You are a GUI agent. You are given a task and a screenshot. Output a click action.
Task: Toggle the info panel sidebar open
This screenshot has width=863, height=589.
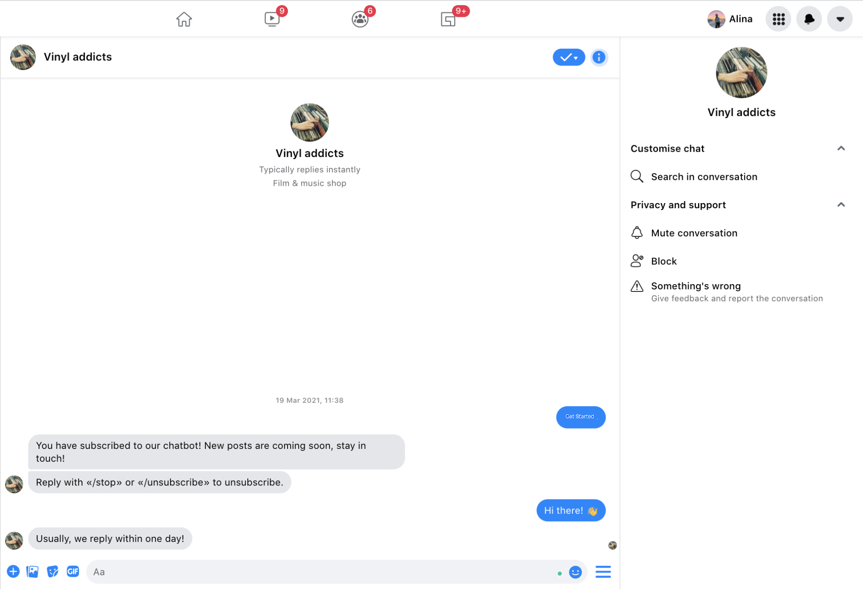pyautogui.click(x=599, y=57)
